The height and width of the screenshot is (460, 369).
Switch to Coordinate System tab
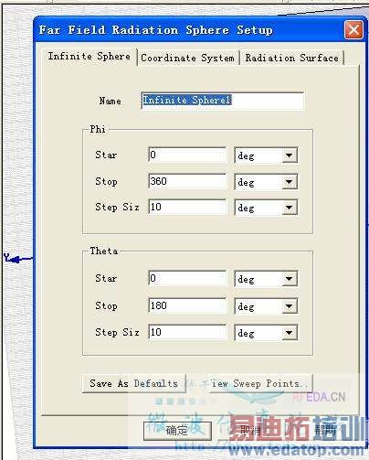pos(187,58)
